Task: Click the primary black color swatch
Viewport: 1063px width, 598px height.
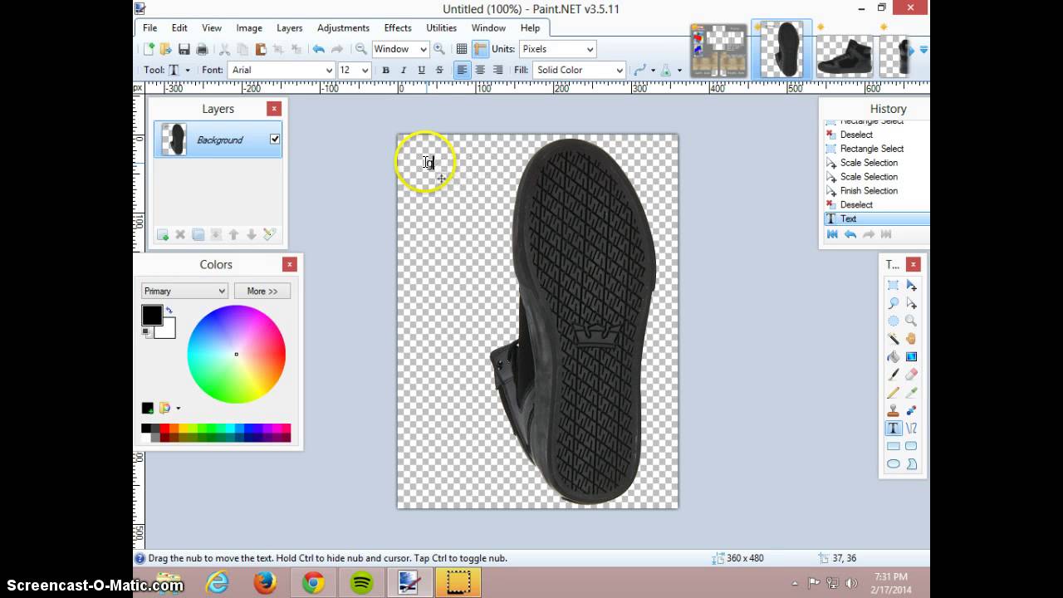Action: pos(151,315)
